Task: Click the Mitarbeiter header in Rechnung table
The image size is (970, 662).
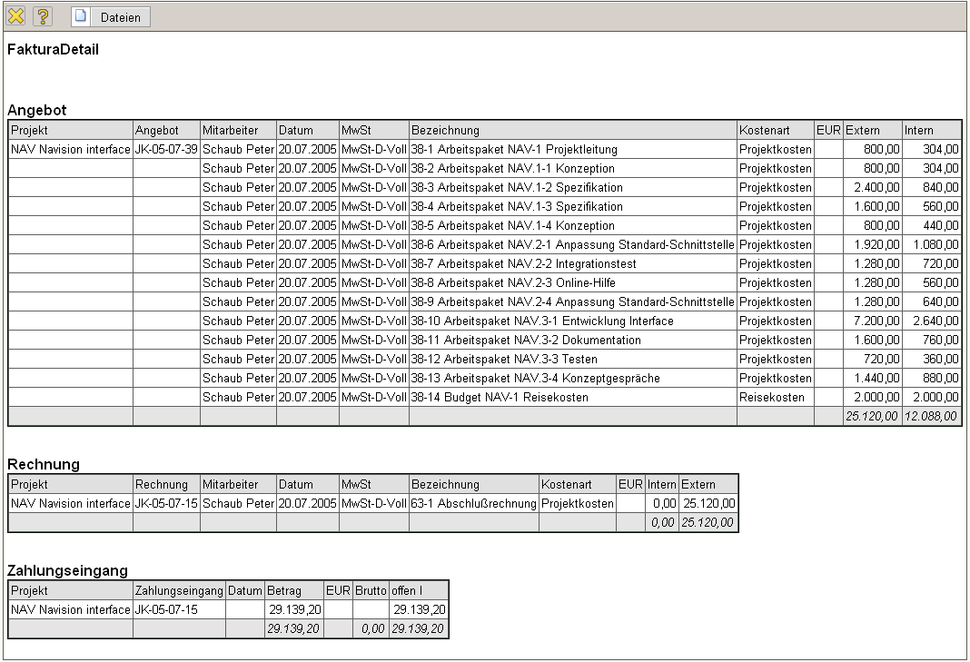Action: click(231, 485)
